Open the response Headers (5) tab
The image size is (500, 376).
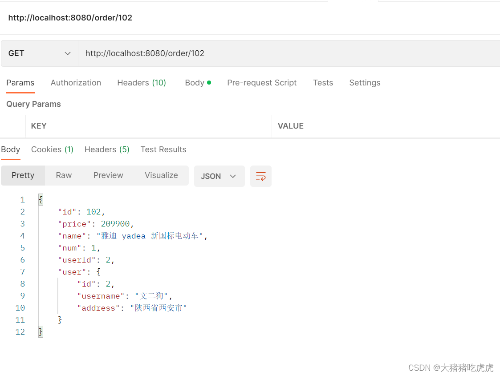point(106,150)
